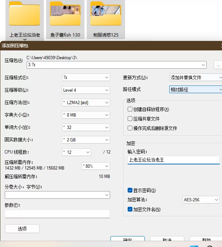Disable the 加密文件名 checkbox
222x247 pixels.
coord(130,209)
